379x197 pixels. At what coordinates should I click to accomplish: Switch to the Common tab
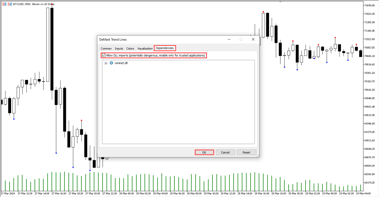tap(106, 48)
